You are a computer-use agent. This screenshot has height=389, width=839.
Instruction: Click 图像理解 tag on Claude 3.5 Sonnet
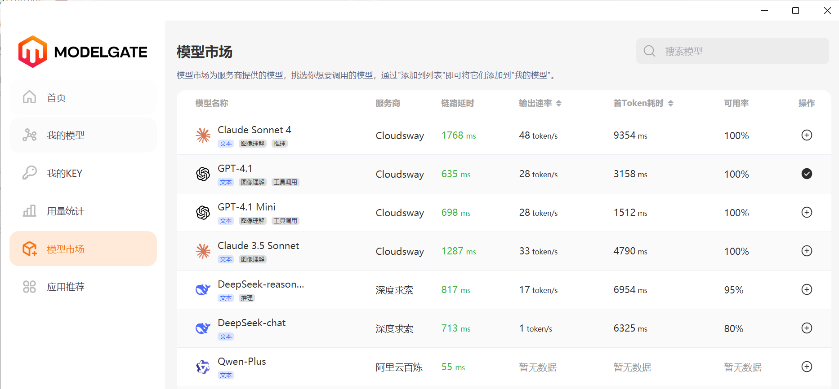point(253,259)
